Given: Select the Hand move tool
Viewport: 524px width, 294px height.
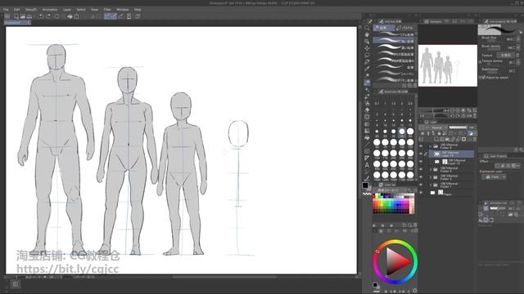Looking at the screenshot, I should (367, 34).
